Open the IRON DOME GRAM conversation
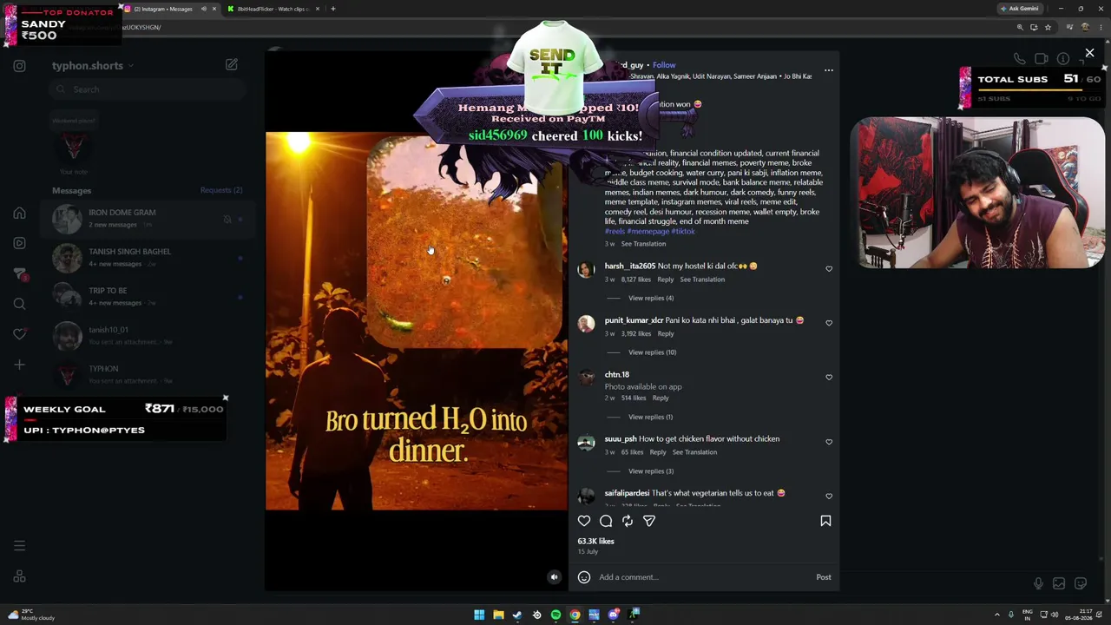 point(148,218)
